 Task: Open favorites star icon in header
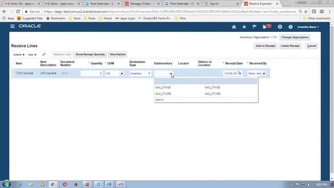pyautogui.click(x=244, y=27)
